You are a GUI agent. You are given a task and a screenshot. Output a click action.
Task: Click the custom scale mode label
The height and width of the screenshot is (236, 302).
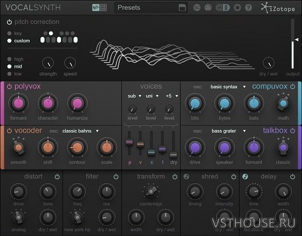point(22,41)
